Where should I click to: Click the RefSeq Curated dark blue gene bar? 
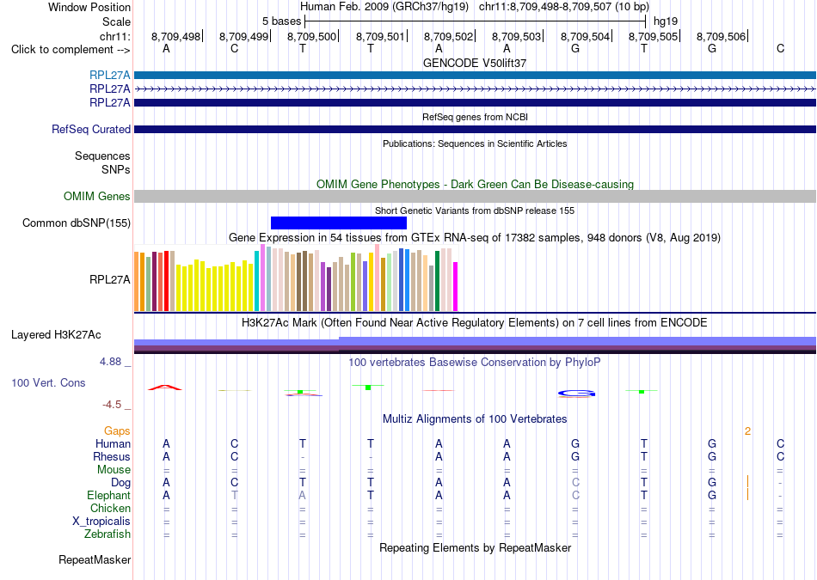pos(475,129)
